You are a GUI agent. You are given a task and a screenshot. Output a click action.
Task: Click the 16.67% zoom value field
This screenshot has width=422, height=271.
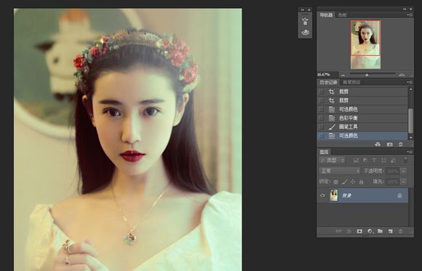tap(327, 75)
